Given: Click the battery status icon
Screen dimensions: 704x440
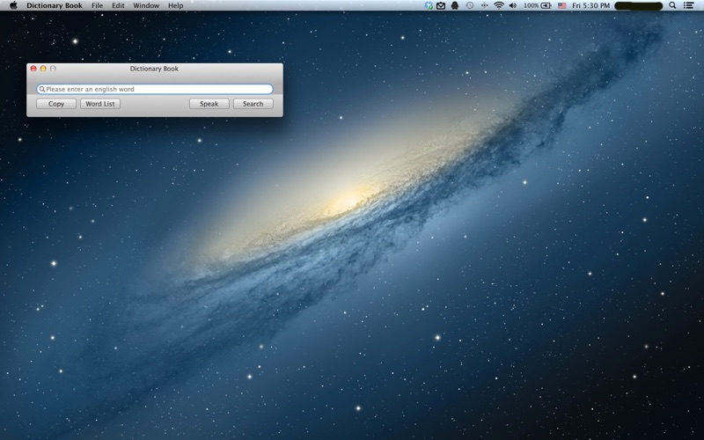Looking at the screenshot, I should coord(546,5).
